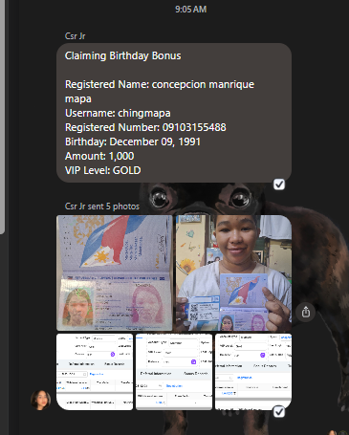Toggle the checkbox below the five photos

pyautogui.click(x=279, y=412)
